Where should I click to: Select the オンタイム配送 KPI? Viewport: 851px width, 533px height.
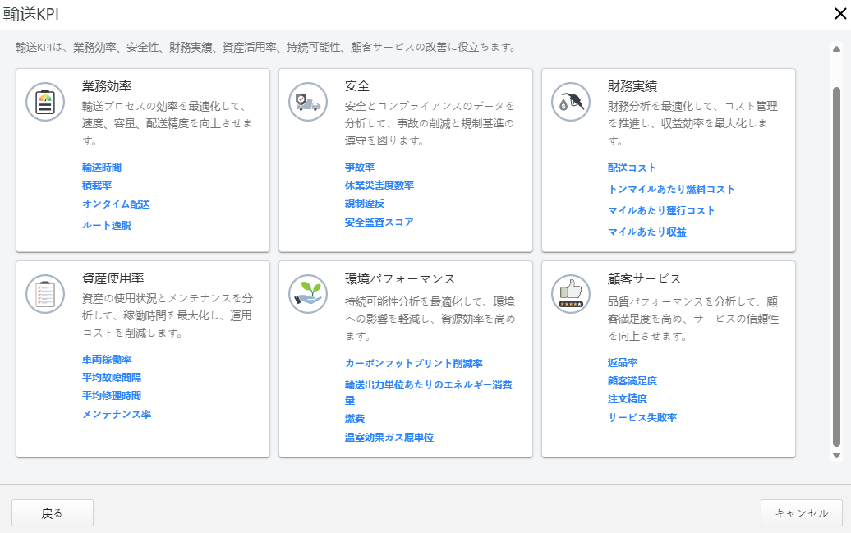(117, 204)
